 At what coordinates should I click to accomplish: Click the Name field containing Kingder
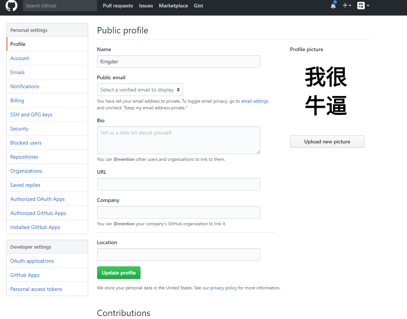coord(179,62)
